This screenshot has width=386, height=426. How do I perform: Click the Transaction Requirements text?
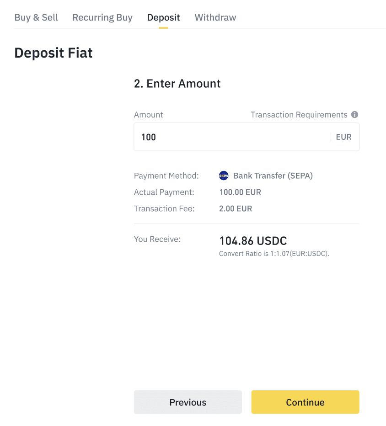coord(299,115)
